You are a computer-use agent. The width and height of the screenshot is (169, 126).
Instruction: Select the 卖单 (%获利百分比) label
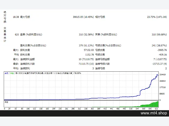pos(31,34)
